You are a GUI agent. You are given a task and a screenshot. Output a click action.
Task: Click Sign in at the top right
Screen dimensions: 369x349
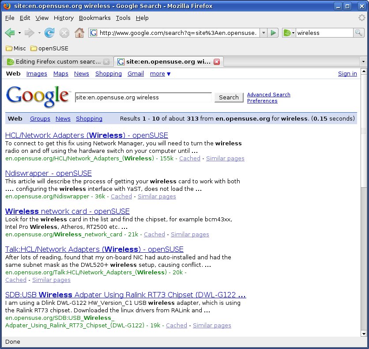click(347, 73)
